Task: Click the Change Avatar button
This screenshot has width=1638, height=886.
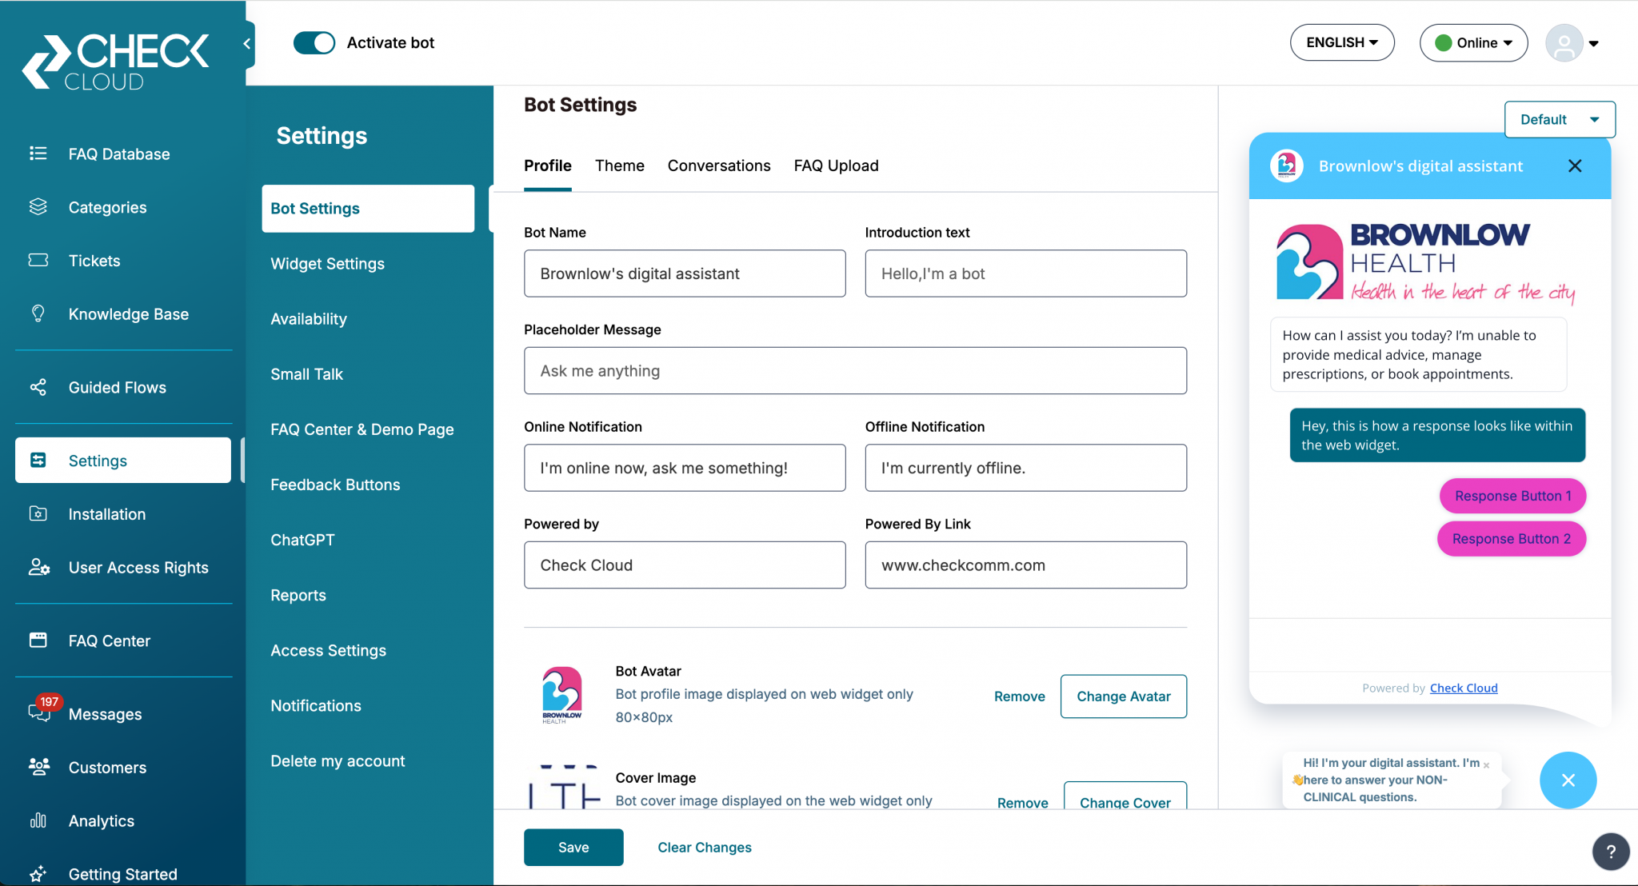Action: point(1123,696)
